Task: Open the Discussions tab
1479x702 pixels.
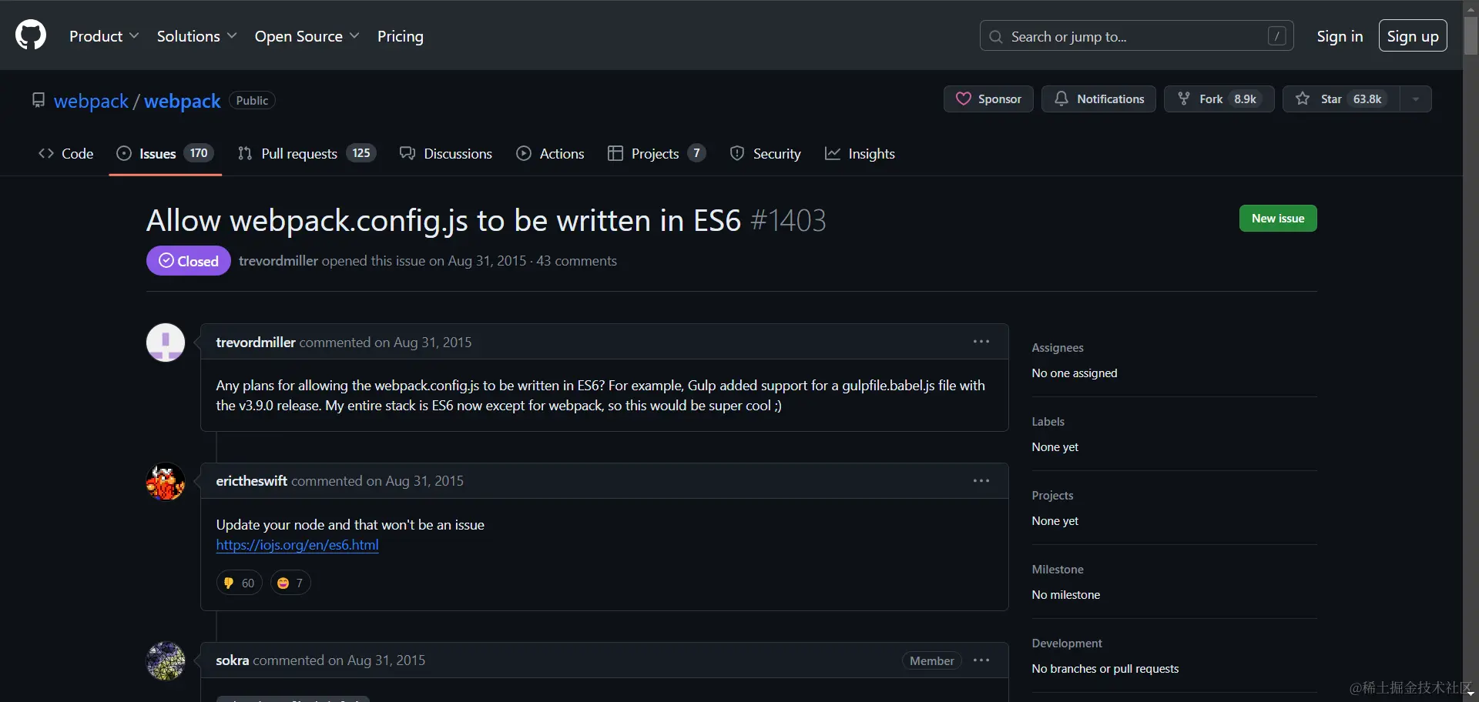Action: click(446, 154)
